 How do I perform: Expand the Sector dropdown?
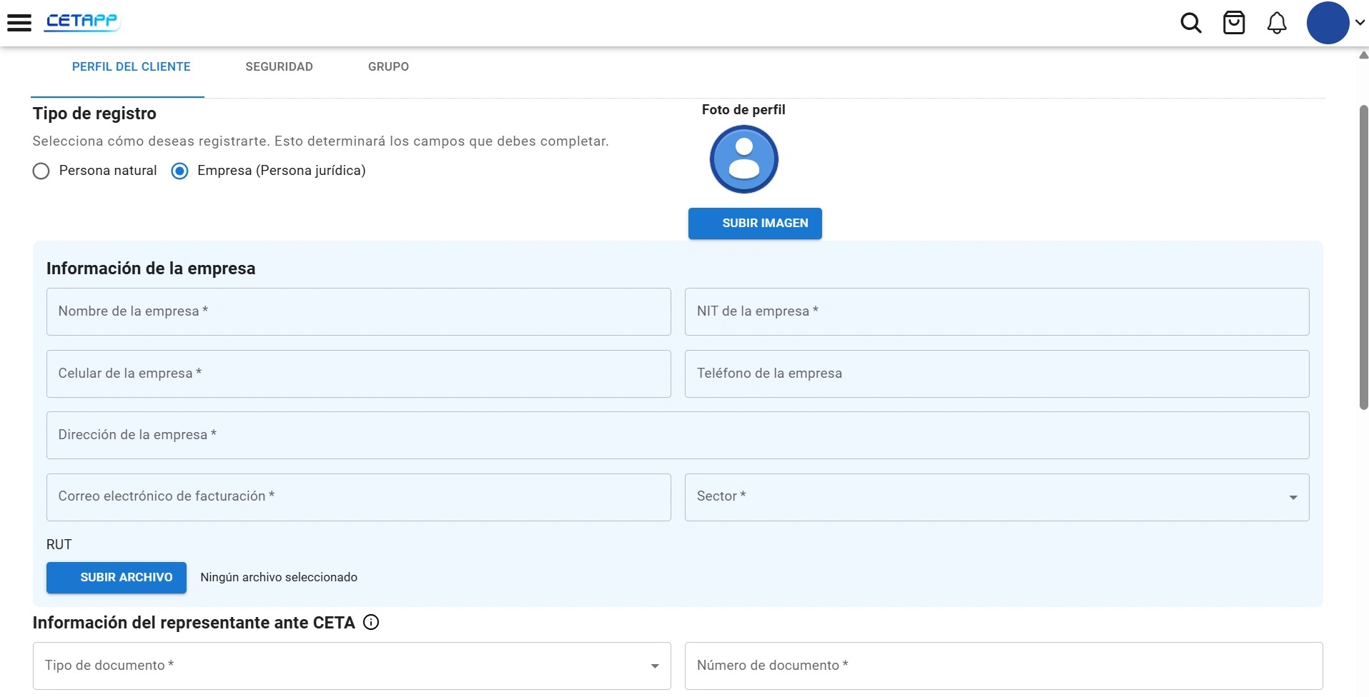[x=997, y=497]
